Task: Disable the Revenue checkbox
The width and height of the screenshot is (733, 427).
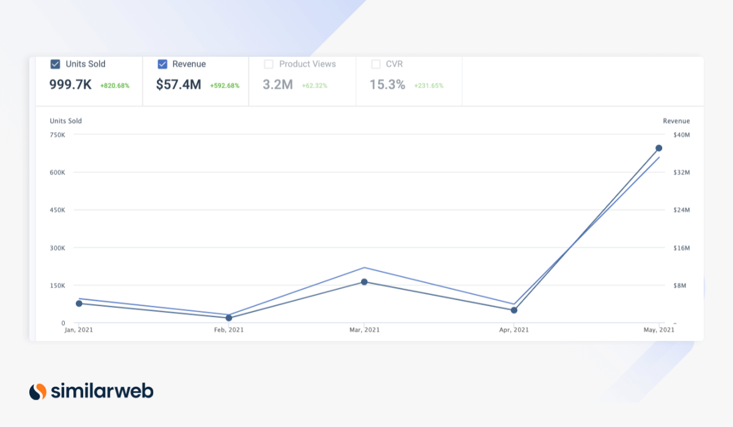Action: click(x=162, y=64)
